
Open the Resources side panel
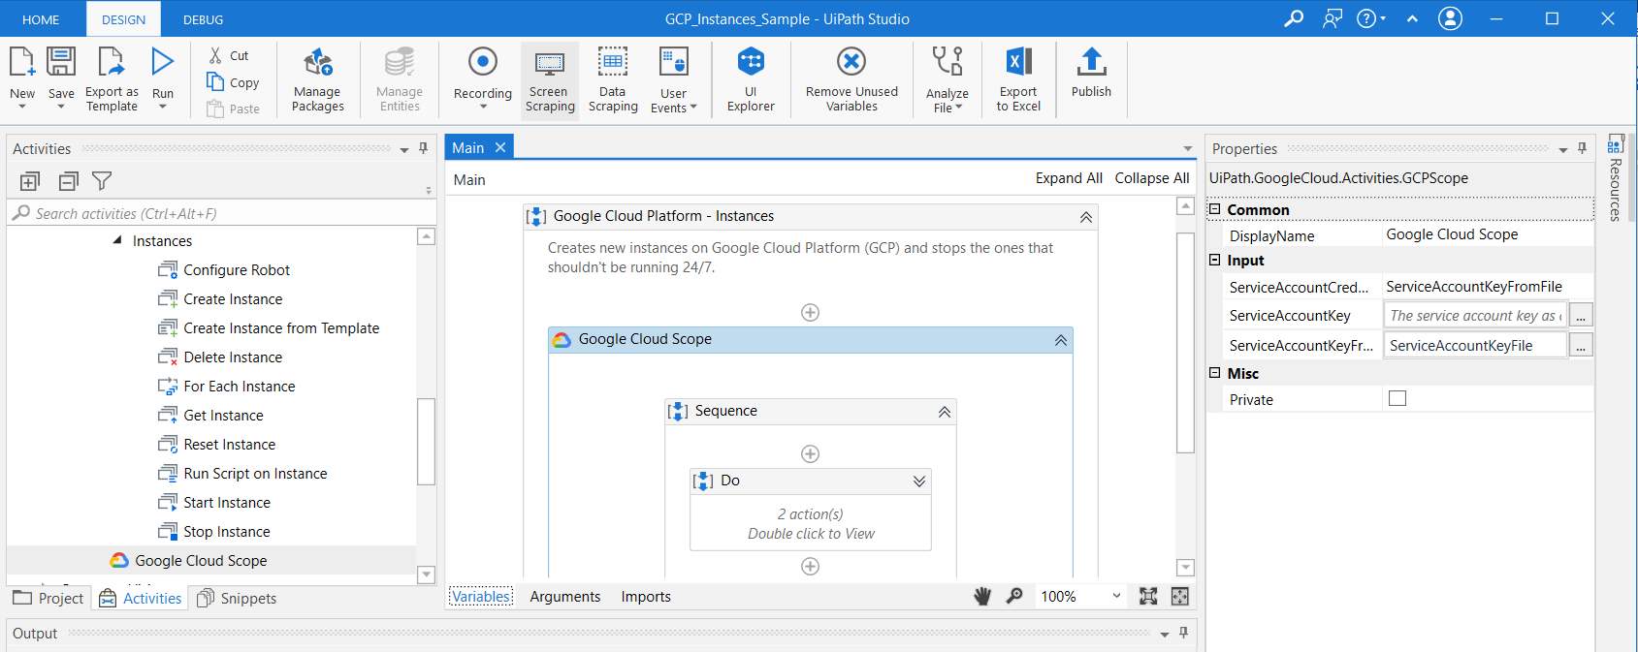1616,178
